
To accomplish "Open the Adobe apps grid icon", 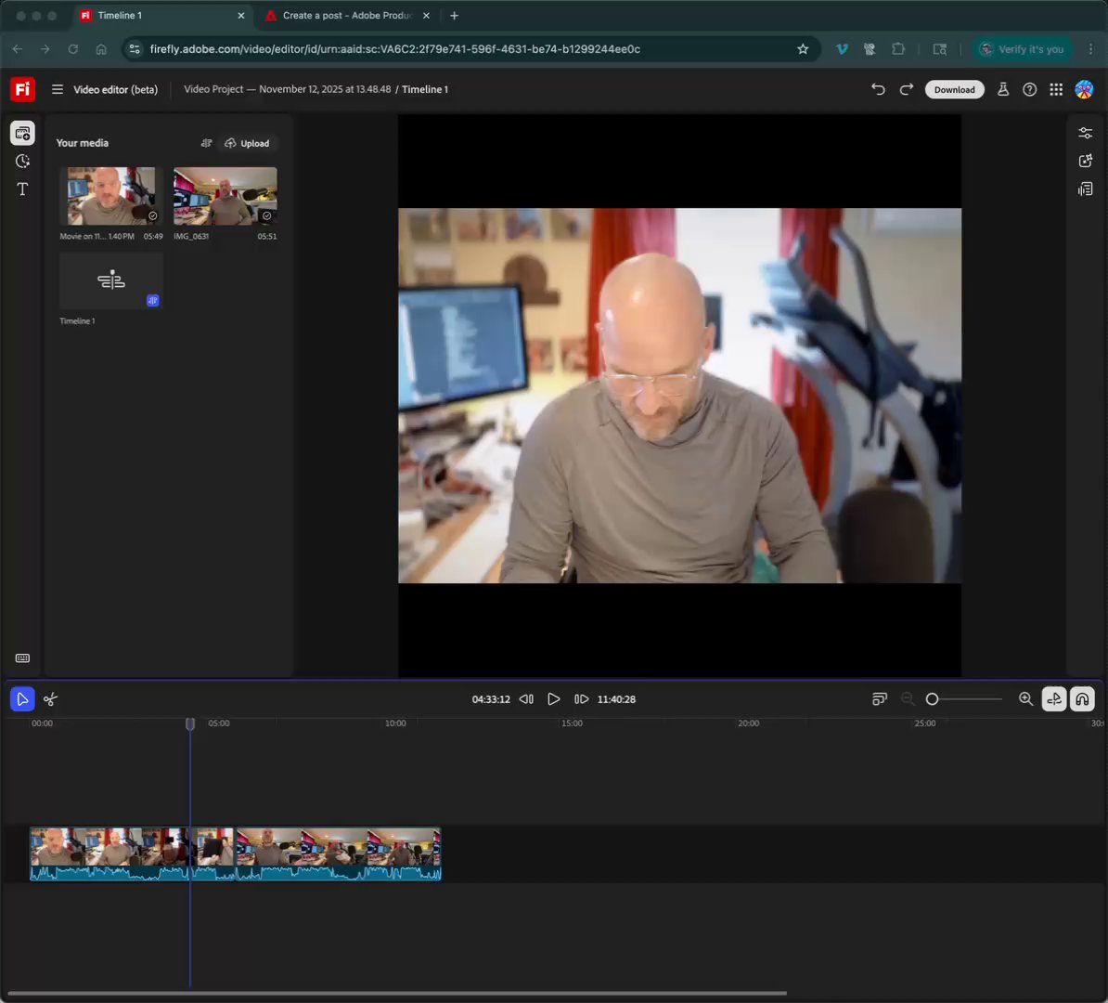I will (1056, 89).
